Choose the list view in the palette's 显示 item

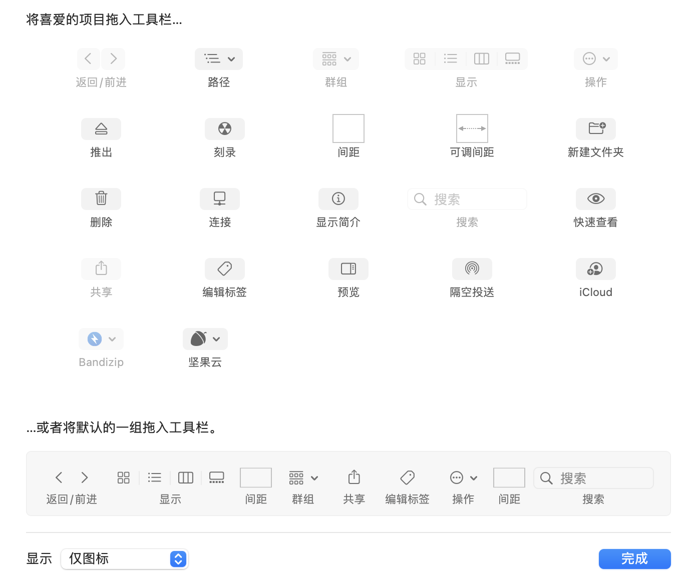(451, 59)
